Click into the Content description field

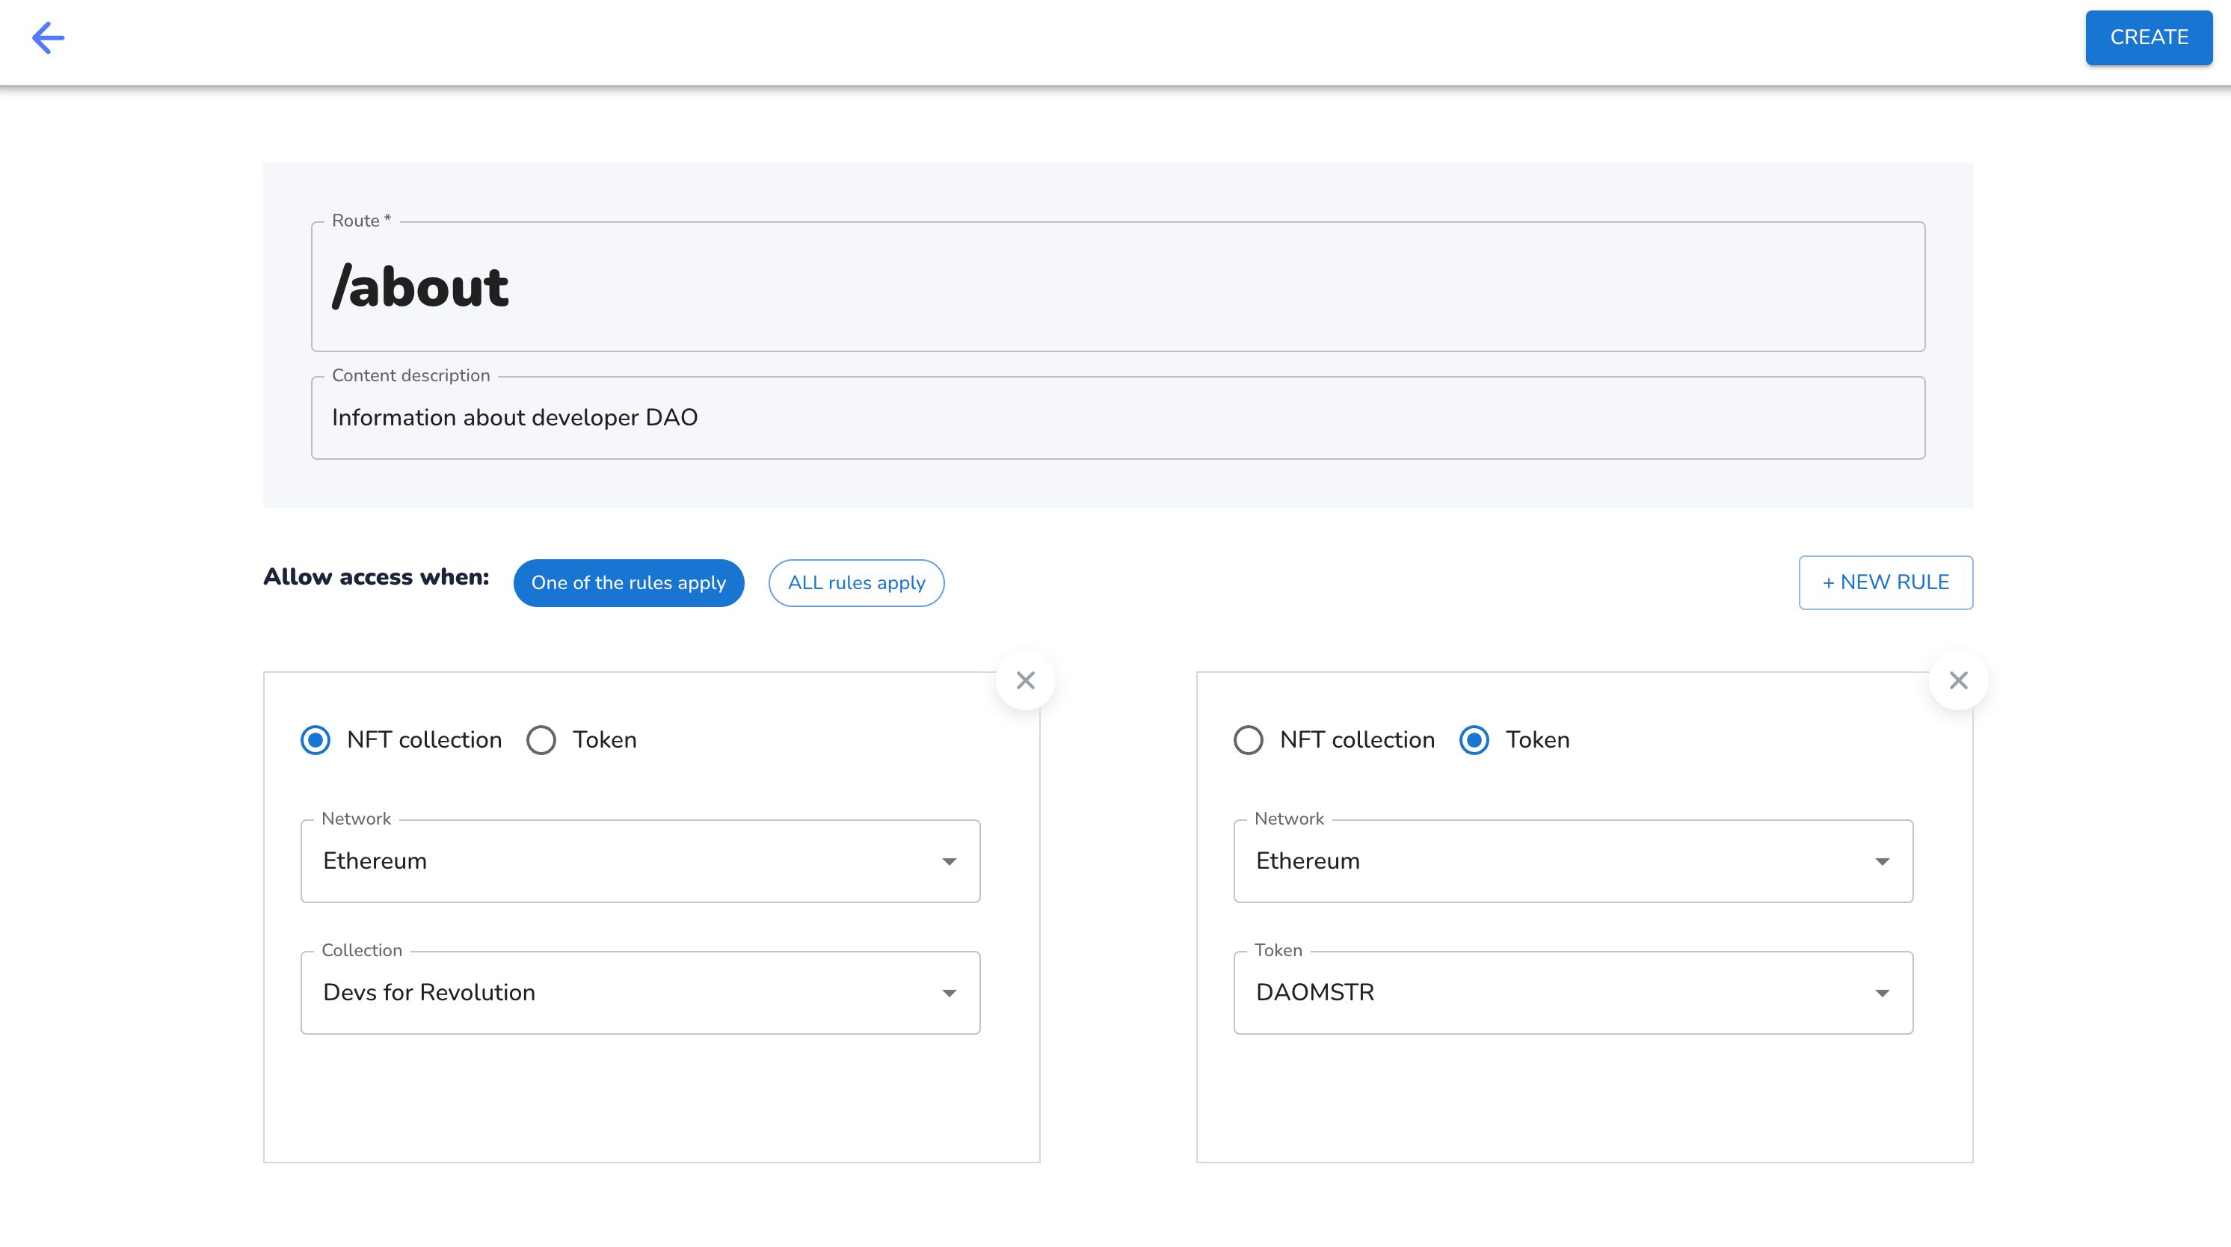(1118, 418)
